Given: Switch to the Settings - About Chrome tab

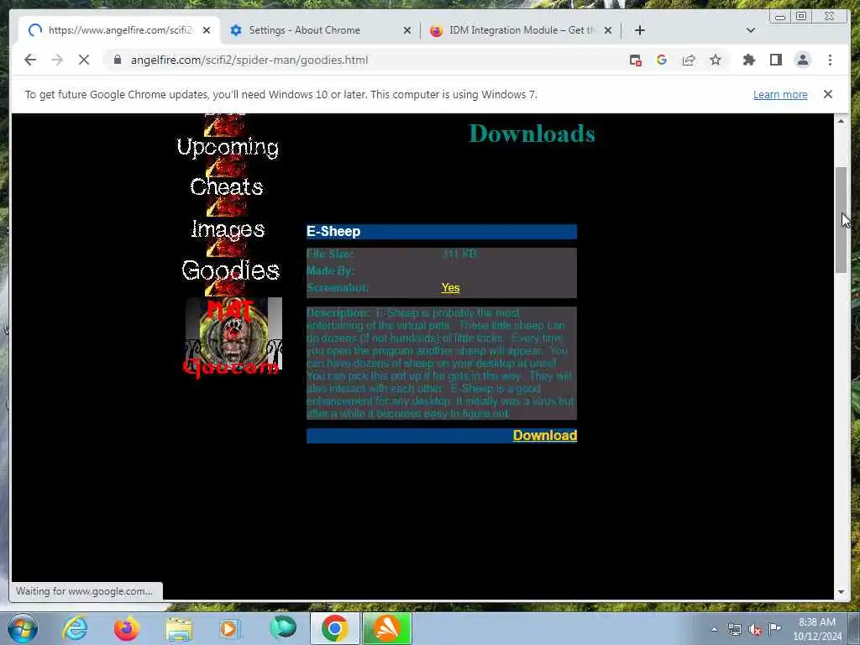Looking at the screenshot, I should (320, 30).
